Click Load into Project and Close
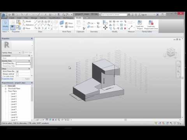187x140 pixels. pos(151,25)
